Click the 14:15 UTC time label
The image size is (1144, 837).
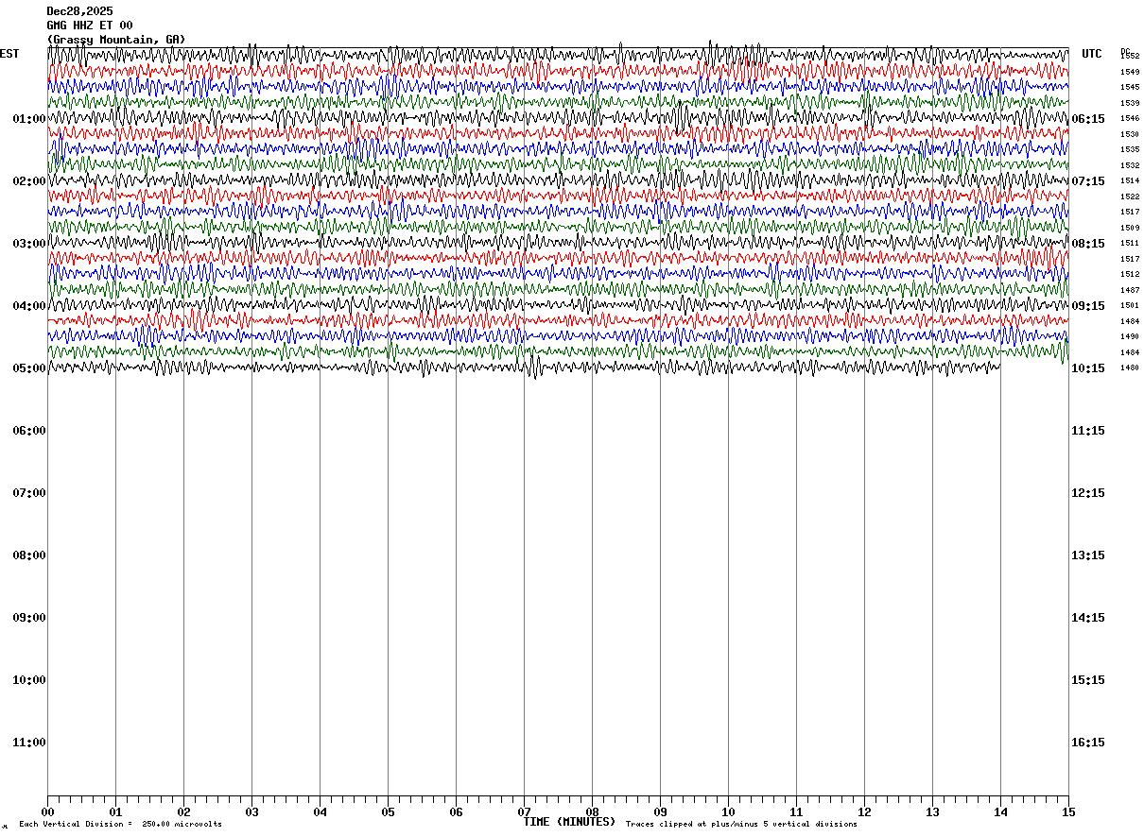point(1088,618)
